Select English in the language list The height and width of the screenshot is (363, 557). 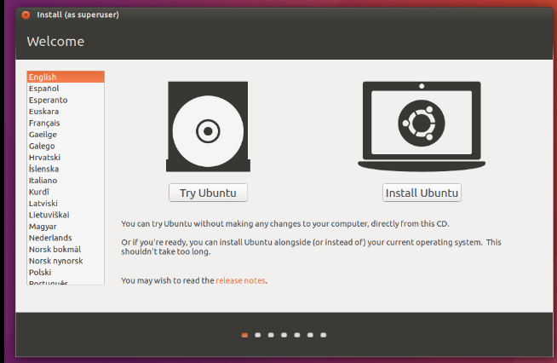click(66, 77)
